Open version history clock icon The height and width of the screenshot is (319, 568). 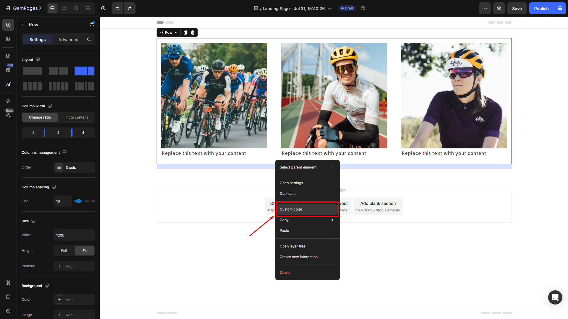tap(103, 8)
